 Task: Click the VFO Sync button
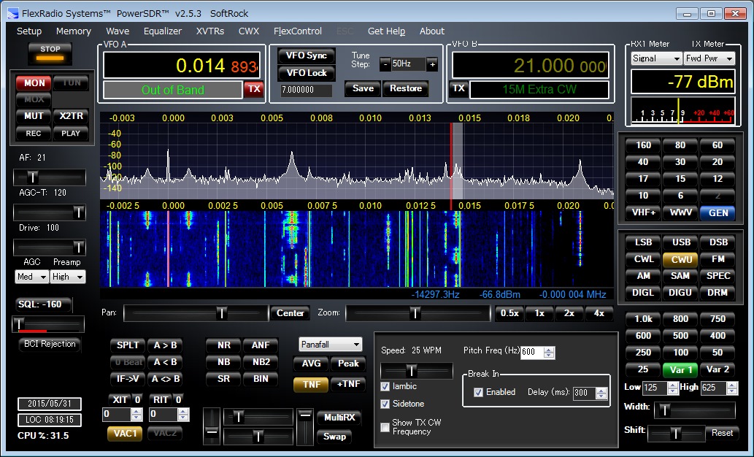click(307, 55)
